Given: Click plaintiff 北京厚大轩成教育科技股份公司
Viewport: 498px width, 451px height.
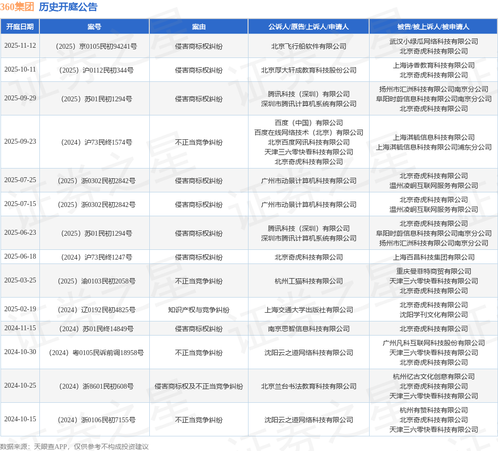Looking at the screenshot, I should [x=309, y=70].
